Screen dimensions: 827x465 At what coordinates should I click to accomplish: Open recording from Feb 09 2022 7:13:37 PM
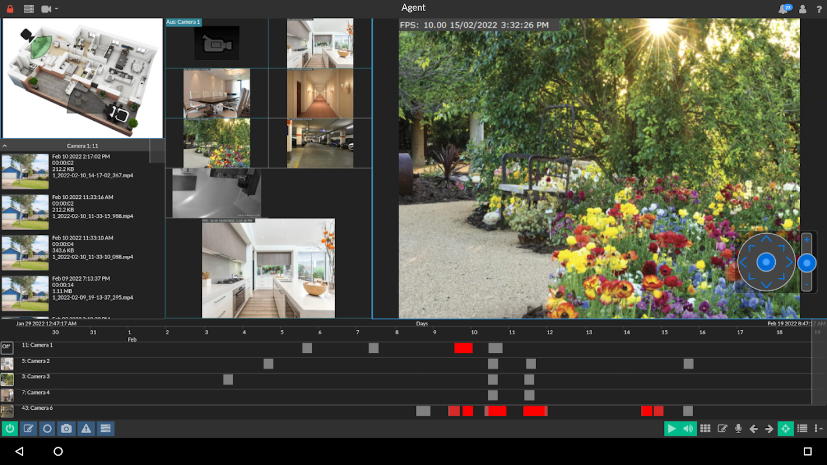(x=83, y=294)
